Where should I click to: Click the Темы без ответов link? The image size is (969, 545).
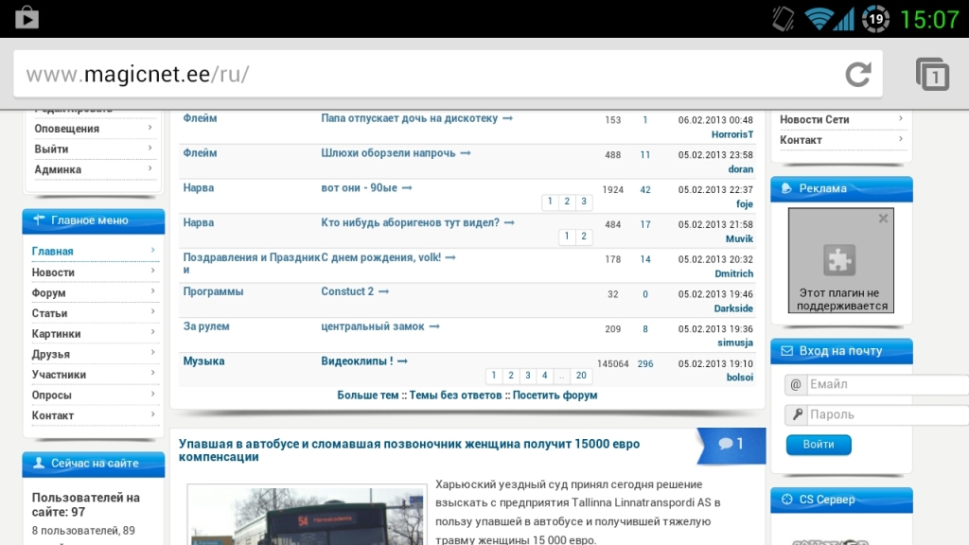click(455, 396)
